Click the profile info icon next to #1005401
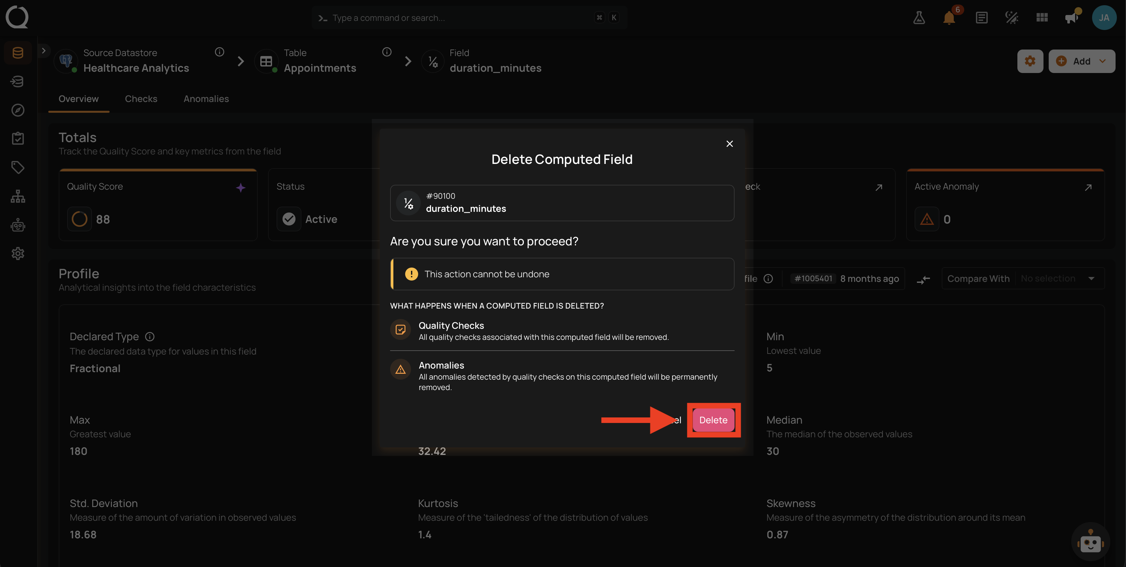 (x=768, y=279)
